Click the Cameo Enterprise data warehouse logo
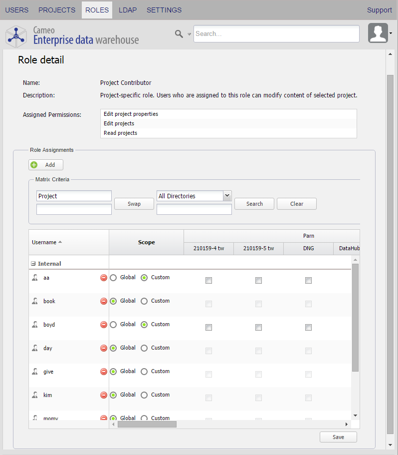 pyautogui.click(x=72, y=35)
